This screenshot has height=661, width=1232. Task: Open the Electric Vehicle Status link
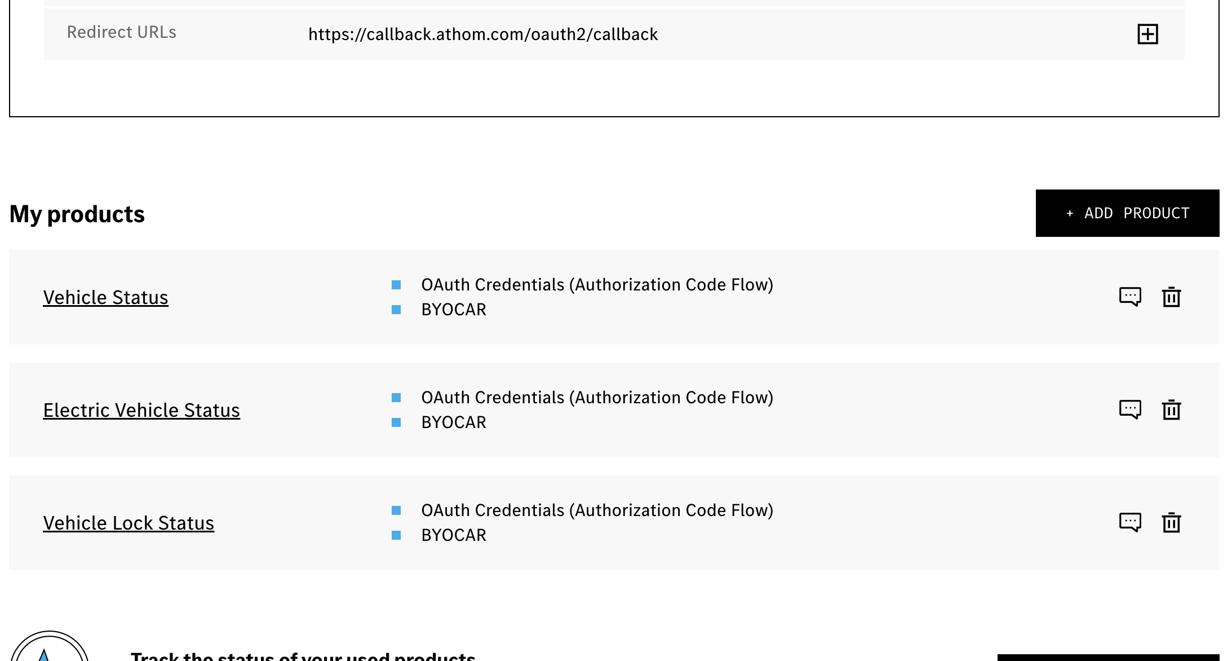tap(141, 410)
